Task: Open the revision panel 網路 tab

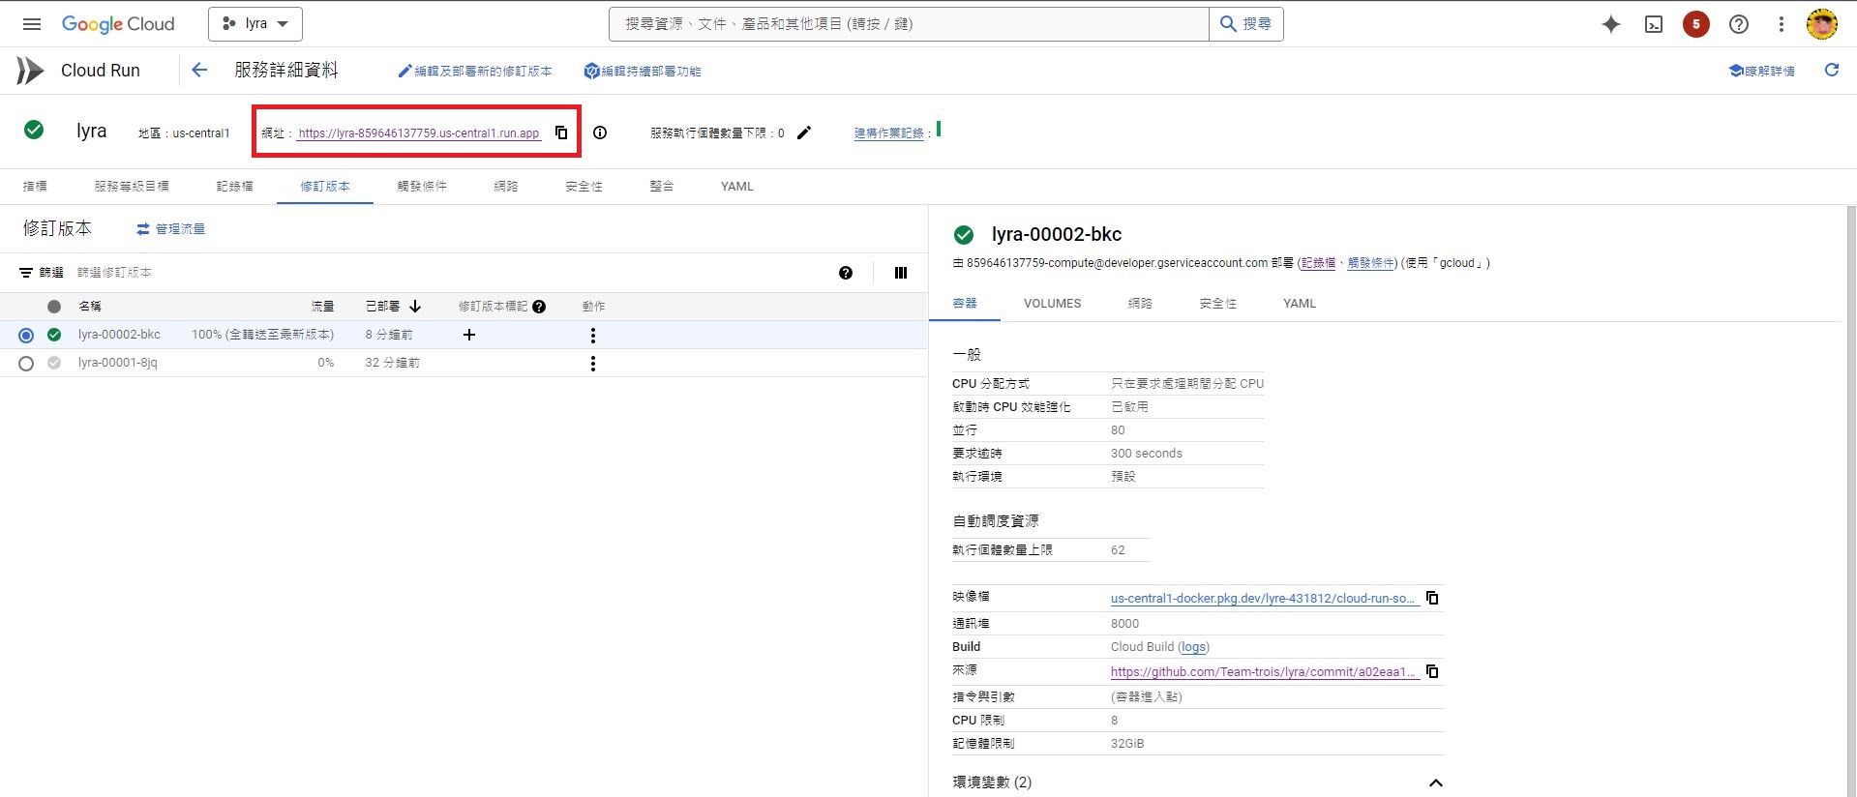Action: (x=1140, y=304)
